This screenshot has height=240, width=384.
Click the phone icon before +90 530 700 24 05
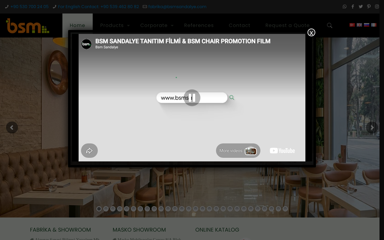click(x=7, y=7)
